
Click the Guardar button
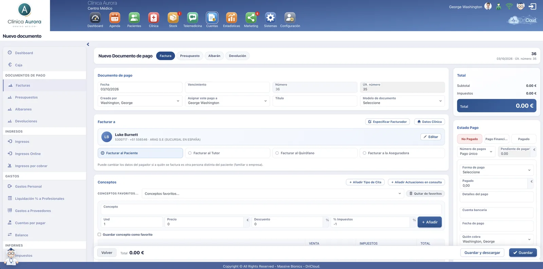[x=523, y=253]
